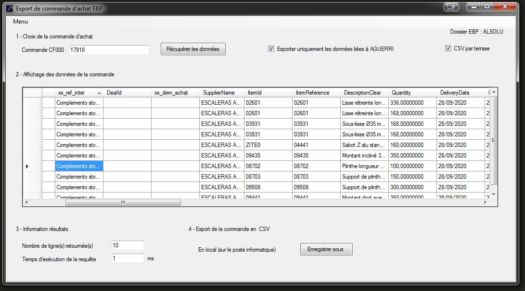The image size is (525, 291).
Task: Select the quantity cell '336,00000000'
Action: pos(413,103)
